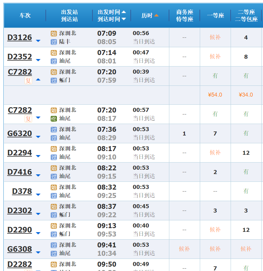Click the 复 badge on the 08:17 C7282
This screenshot has height=271, width=263.
coord(28,119)
